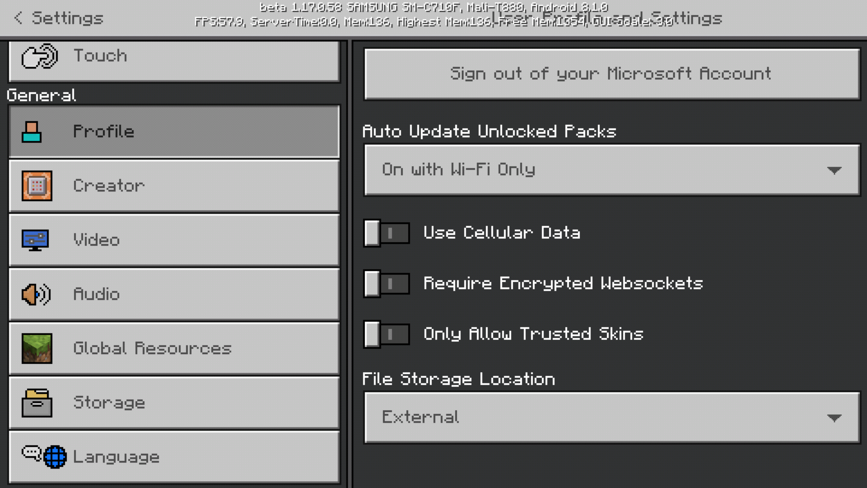Toggle Require Encrypted Websockets switch
Screen dimensions: 867x488
[x=387, y=284]
